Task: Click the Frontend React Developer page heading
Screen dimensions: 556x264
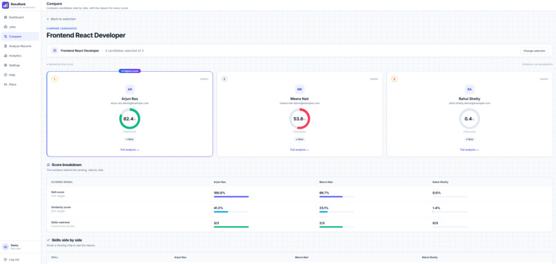Action: coord(86,35)
